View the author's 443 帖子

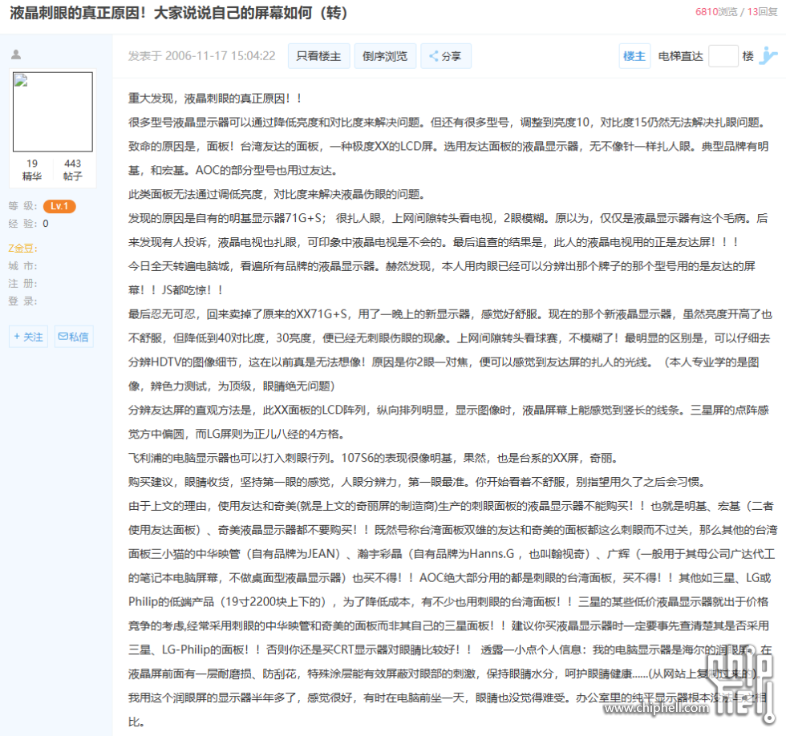tap(73, 170)
